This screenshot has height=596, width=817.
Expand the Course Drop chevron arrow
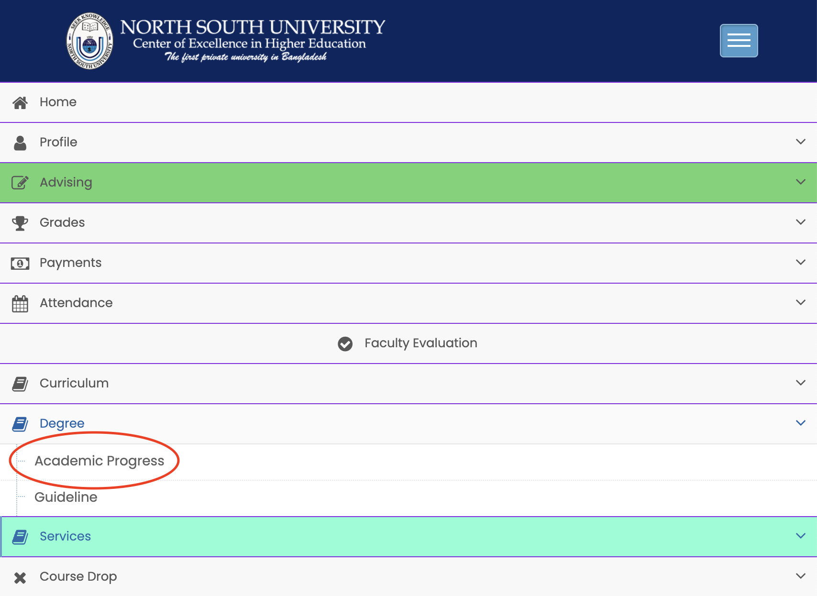(801, 576)
